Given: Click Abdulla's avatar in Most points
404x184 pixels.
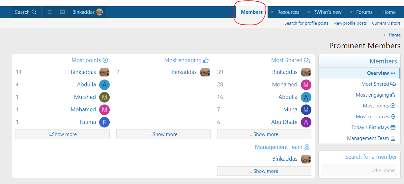Looking at the screenshot, I should (x=104, y=85).
